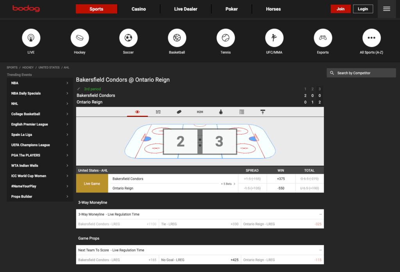Open the hamburger menu icon
The image size is (400, 272).
coord(387,9)
